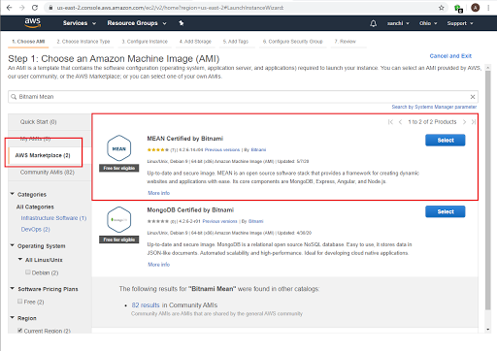Click MongoDB star rating
This screenshot has height=351, width=497.
(x=158, y=221)
